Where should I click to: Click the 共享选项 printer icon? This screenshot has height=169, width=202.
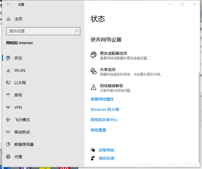click(x=94, y=71)
